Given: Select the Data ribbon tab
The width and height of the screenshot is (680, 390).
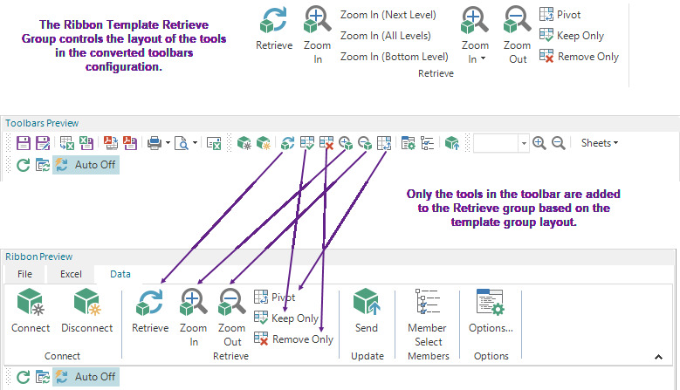Looking at the screenshot, I should point(120,274).
